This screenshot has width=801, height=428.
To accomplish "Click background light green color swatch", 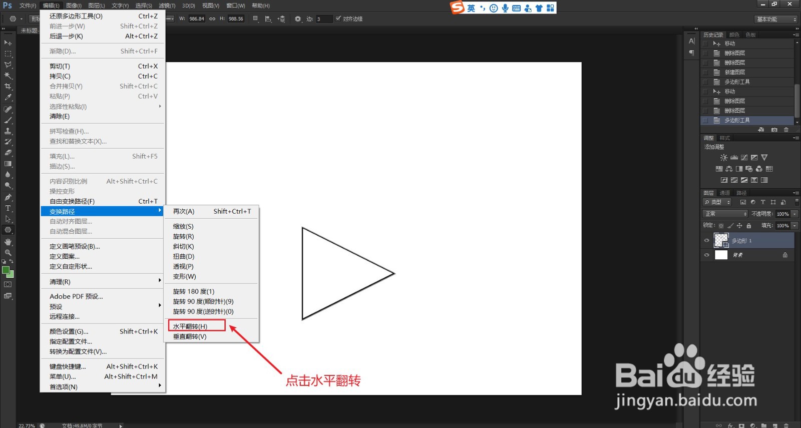I will 11,275.
